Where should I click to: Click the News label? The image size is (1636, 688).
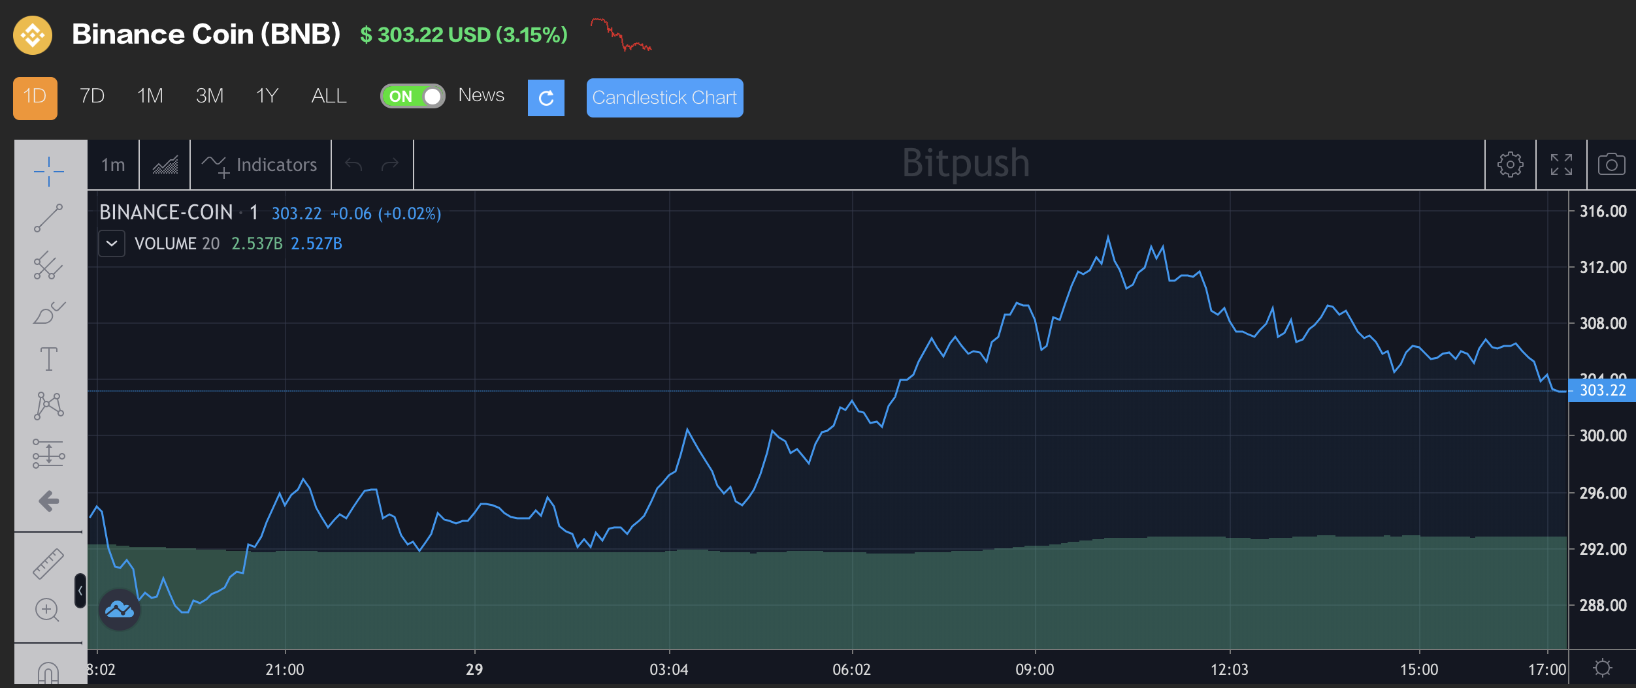point(482,95)
